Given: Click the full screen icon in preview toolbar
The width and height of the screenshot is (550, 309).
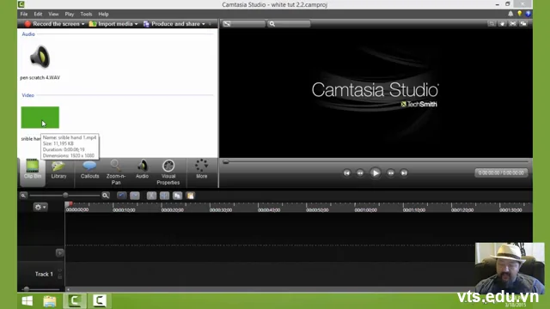Looking at the screenshot, I should (x=513, y=24).
